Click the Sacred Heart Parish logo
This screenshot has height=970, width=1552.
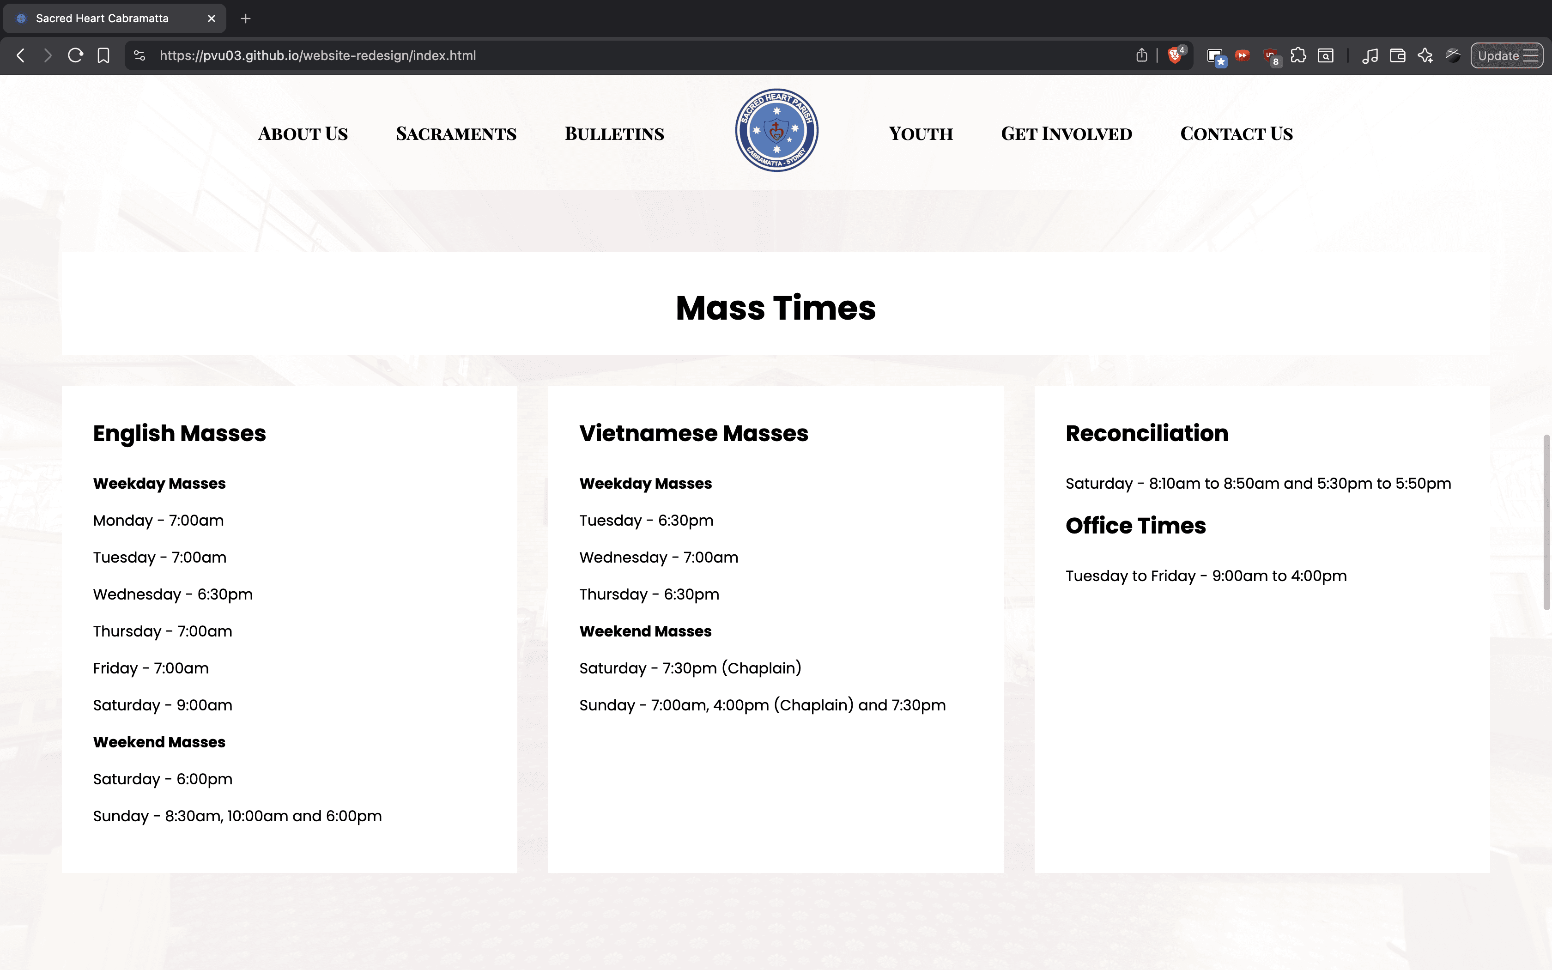tap(776, 130)
